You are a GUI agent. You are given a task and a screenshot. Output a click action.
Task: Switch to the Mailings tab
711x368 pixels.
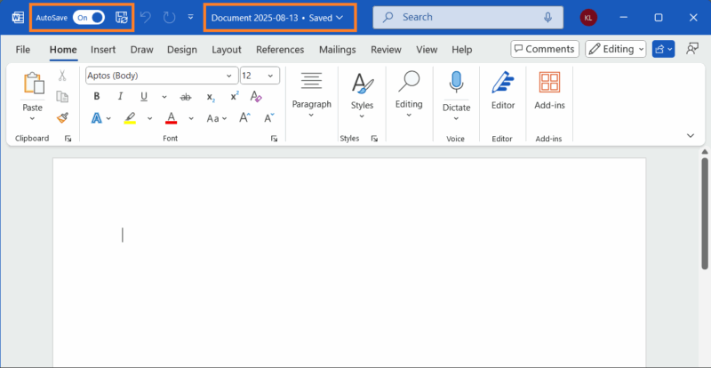[338, 50]
